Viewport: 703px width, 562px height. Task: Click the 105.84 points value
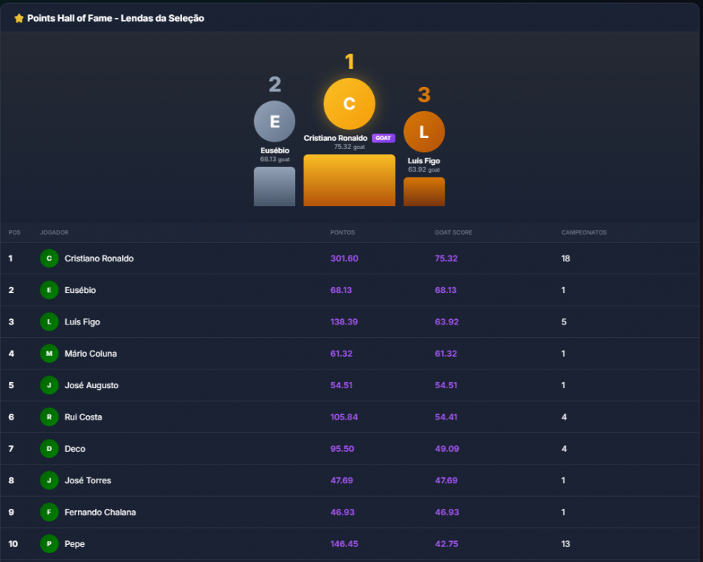coord(344,417)
